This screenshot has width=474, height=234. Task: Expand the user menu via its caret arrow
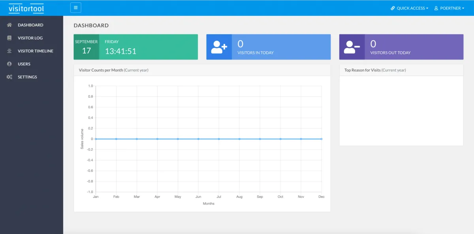(463, 8)
